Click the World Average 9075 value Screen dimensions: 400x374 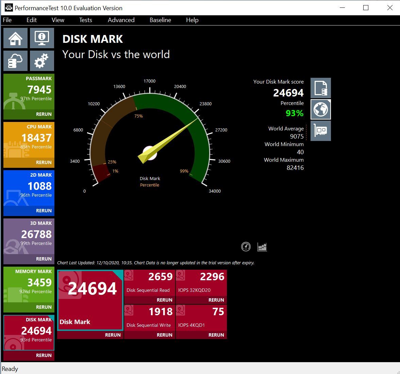[297, 136]
